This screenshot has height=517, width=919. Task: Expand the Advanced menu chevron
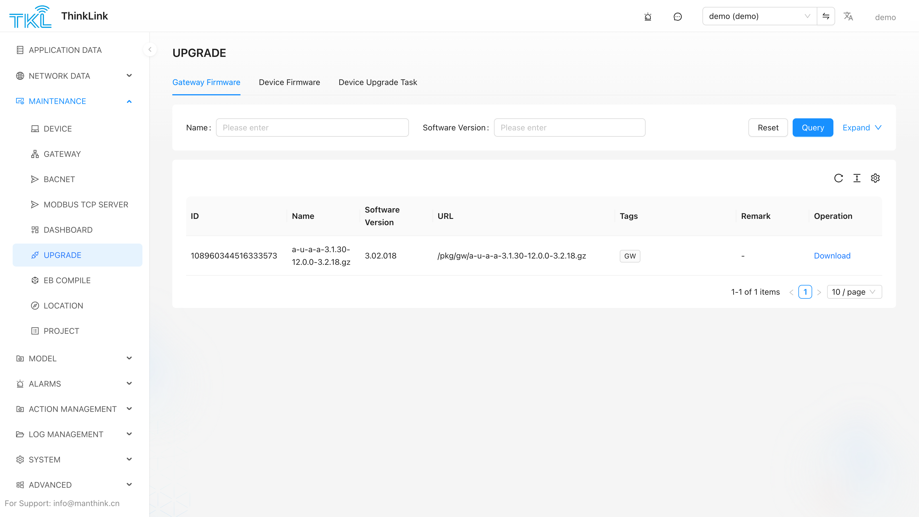pos(129,485)
